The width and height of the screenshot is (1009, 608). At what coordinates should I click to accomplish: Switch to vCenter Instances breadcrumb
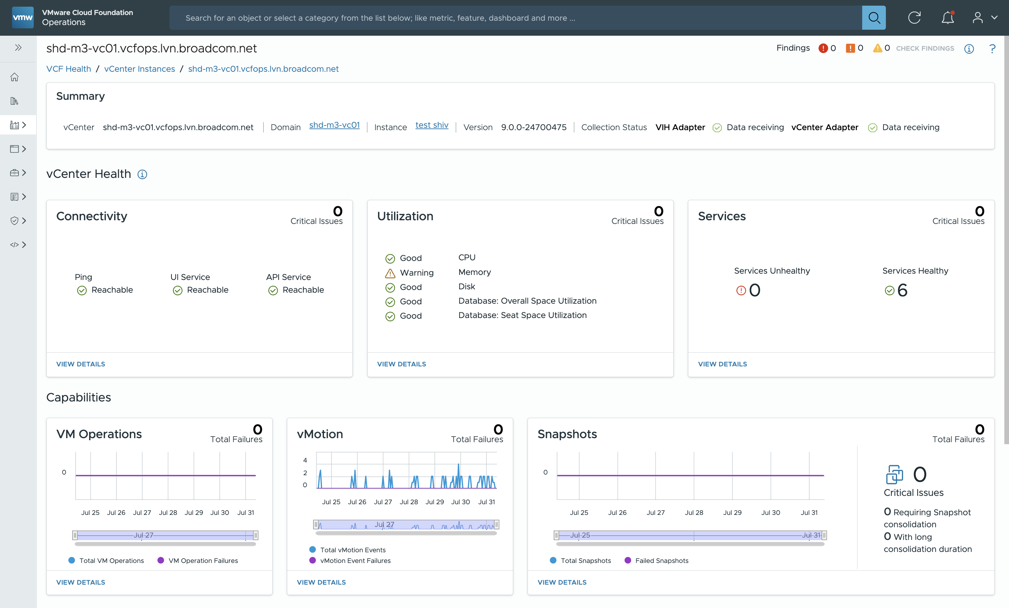point(139,69)
